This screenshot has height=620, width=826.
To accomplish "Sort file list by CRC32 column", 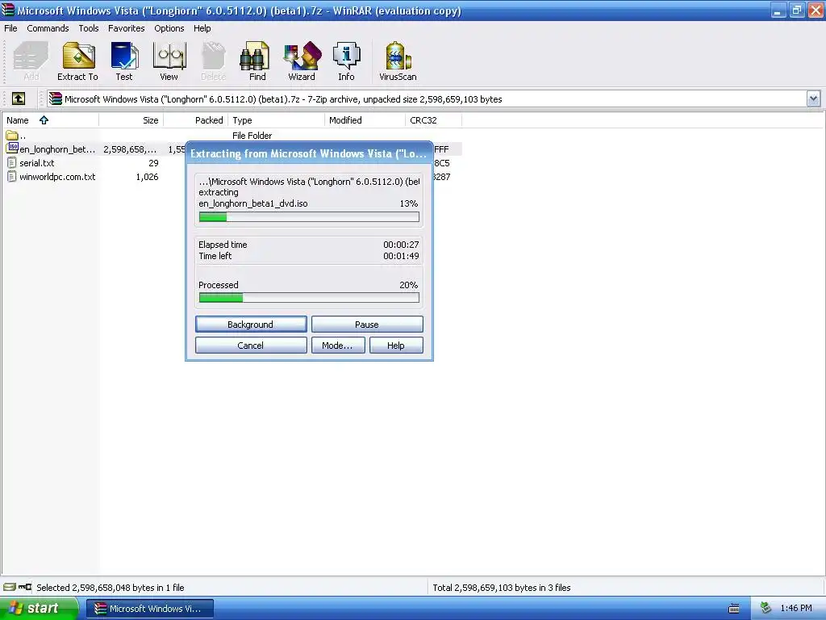I will (x=433, y=120).
